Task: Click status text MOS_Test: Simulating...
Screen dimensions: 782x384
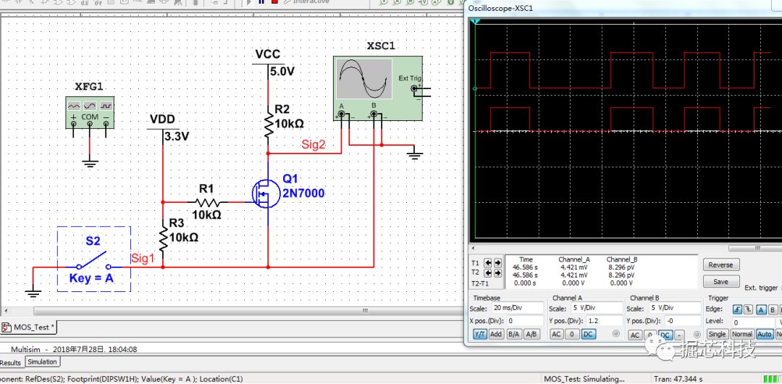Action: (584, 379)
